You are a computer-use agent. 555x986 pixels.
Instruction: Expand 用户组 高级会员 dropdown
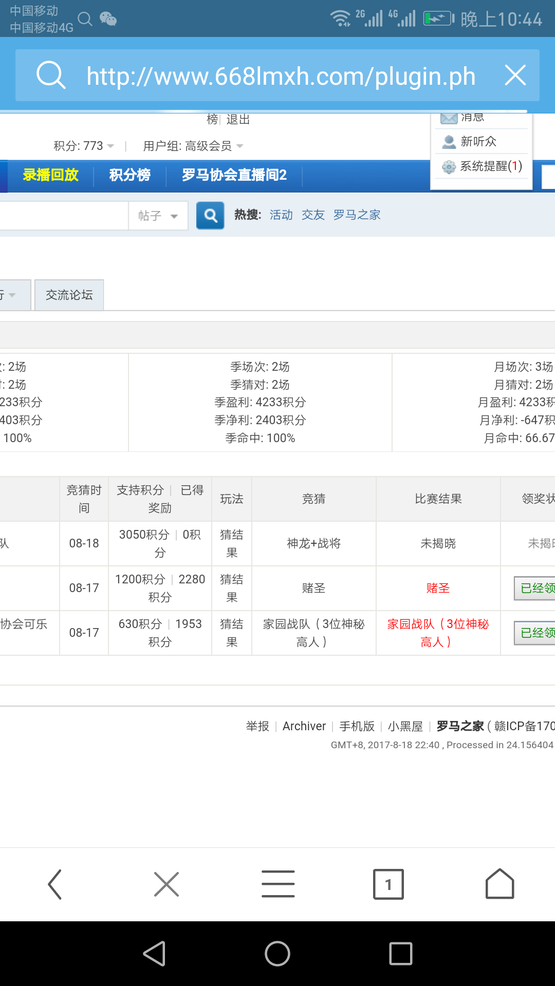pyautogui.click(x=193, y=146)
